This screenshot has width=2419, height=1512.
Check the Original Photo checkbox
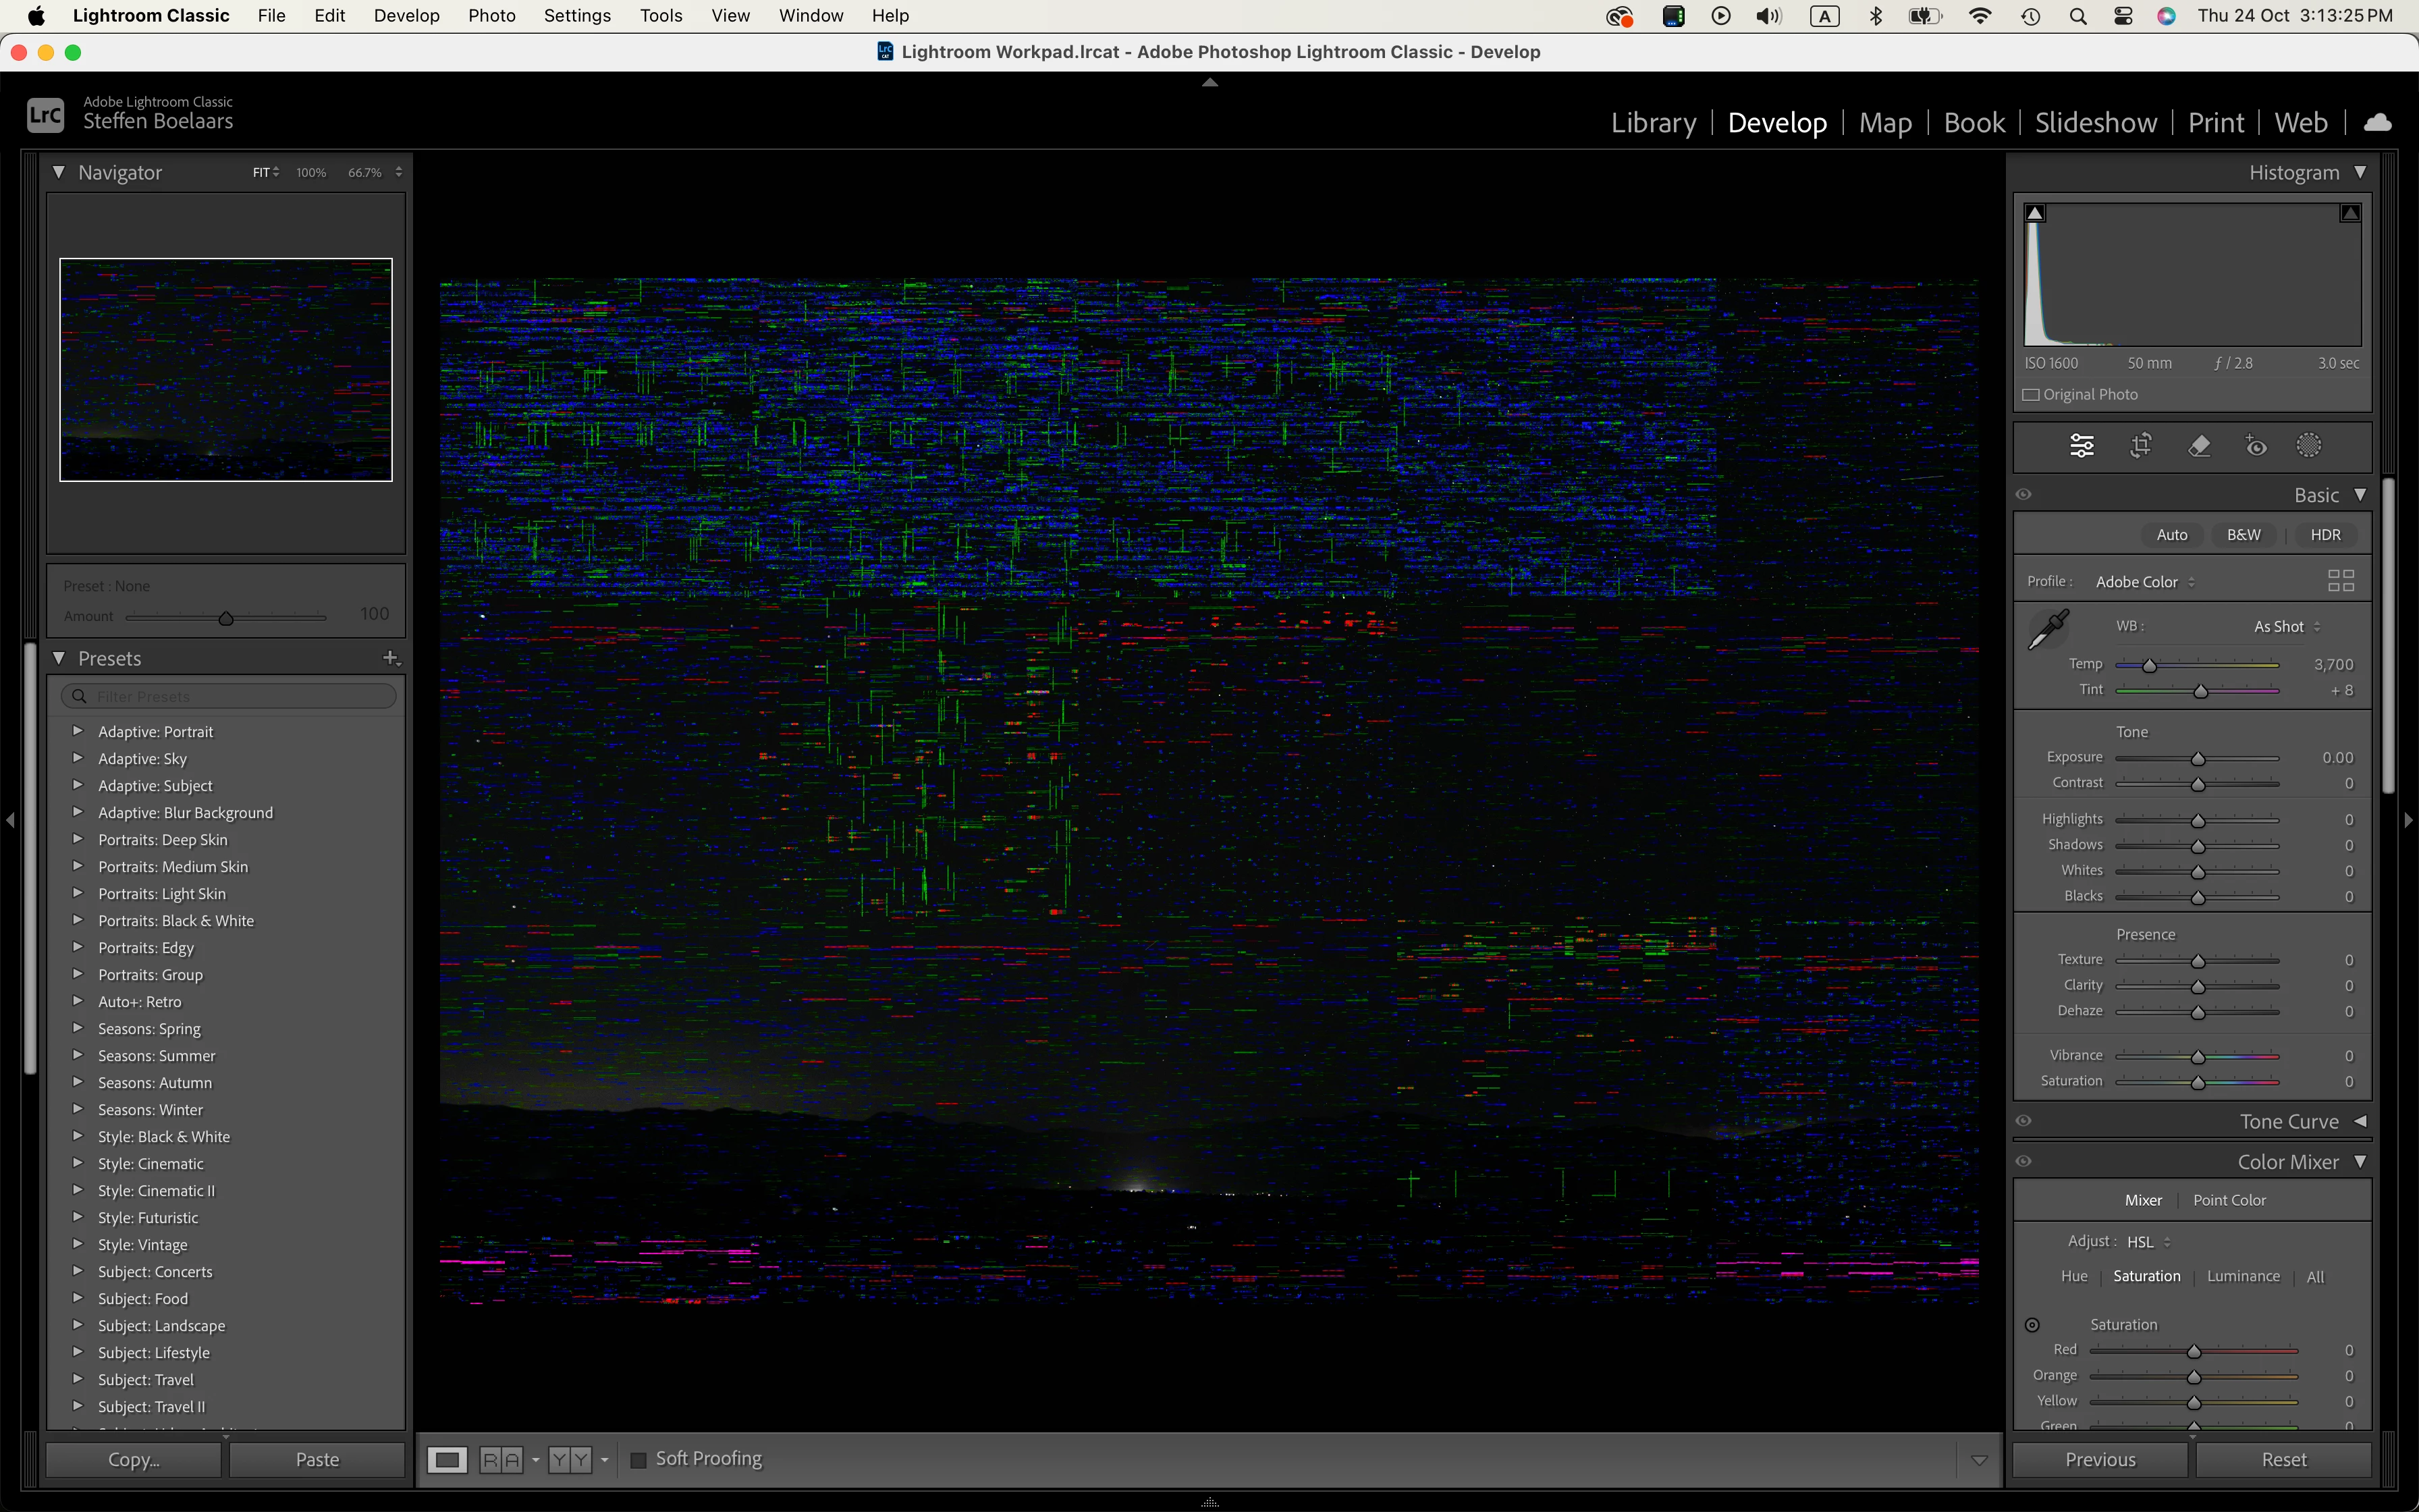point(2031,395)
